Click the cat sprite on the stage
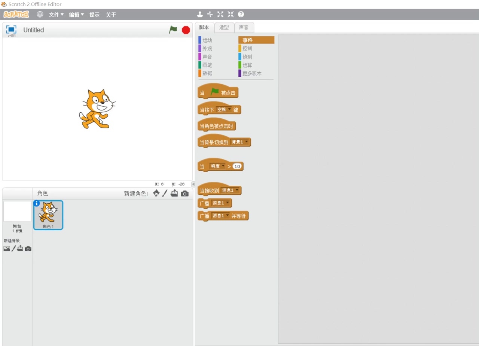The height and width of the screenshot is (346, 479). pyautogui.click(x=97, y=109)
